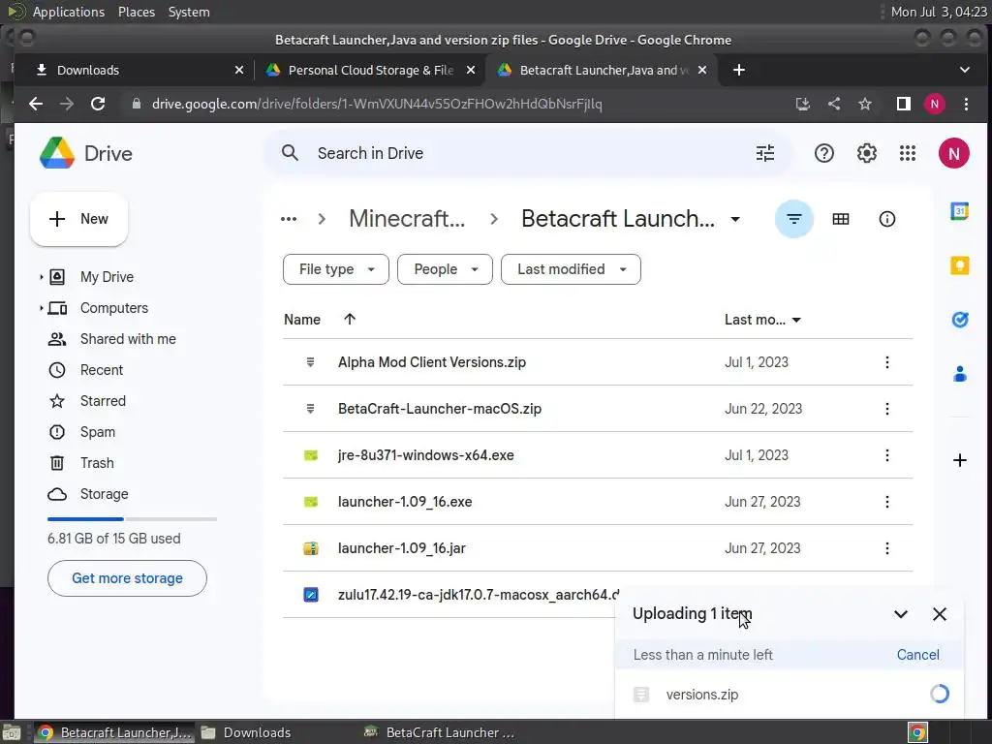Viewport: 992px width, 744px height.
Task: Open Chrome three-dot menu
Action: tap(966, 104)
